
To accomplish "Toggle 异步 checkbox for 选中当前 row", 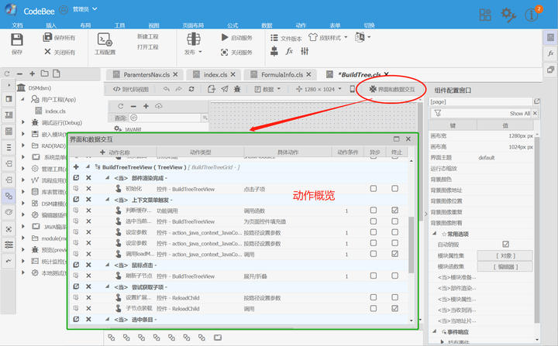I will click(x=374, y=221).
